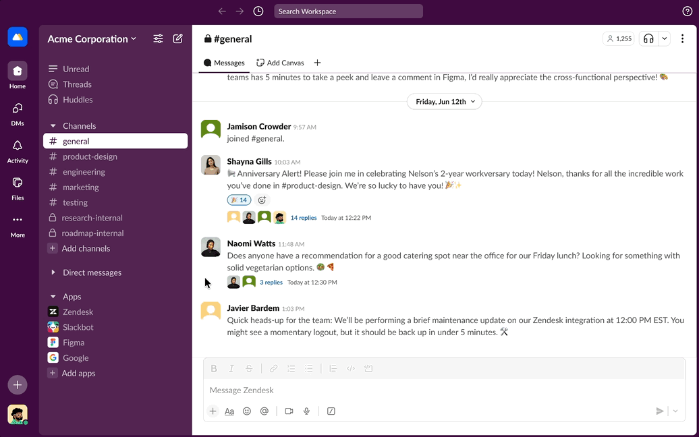Expand the Direct messages section

click(53, 272)
